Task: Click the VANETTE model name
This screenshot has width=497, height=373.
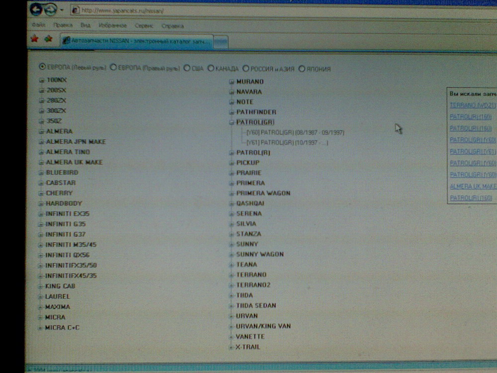Action: [250, 337]
